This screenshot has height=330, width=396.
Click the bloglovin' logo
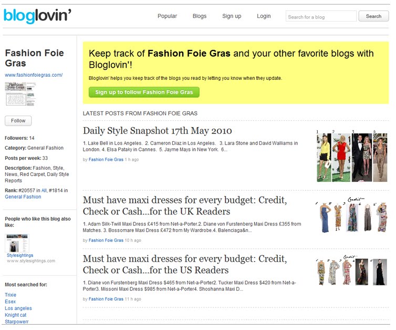(x=37, y=16)
